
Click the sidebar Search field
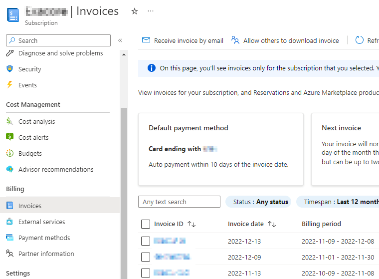tap(58, 40)
